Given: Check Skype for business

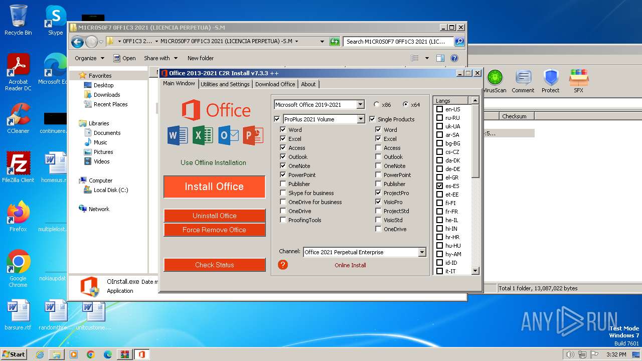Looking at the screenshot, I should (x=283, y=193).
